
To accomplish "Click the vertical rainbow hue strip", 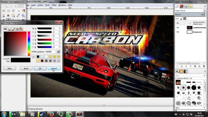I will [x=29, y=44].
